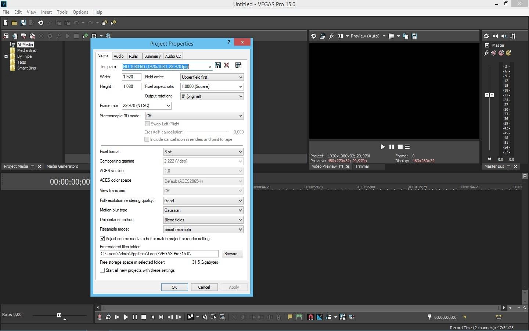Image resolution: width=529 pixels, height=331 pixels.
Task: Toggle the lock under Master Bus fader
Action: pyautogui.click(x=489, y=159)
